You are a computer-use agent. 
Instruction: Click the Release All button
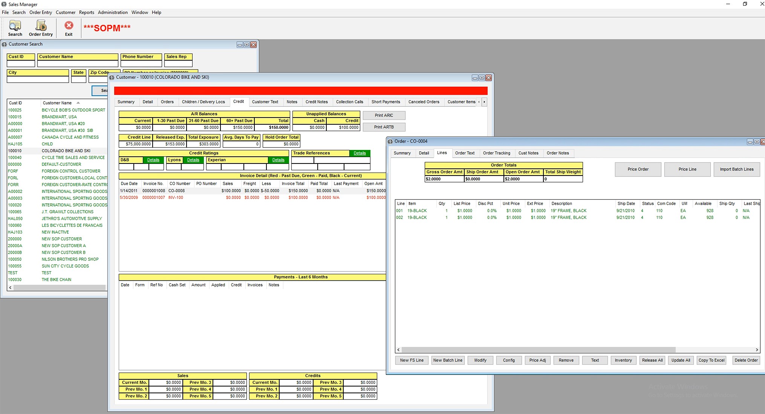pos(652,361)
